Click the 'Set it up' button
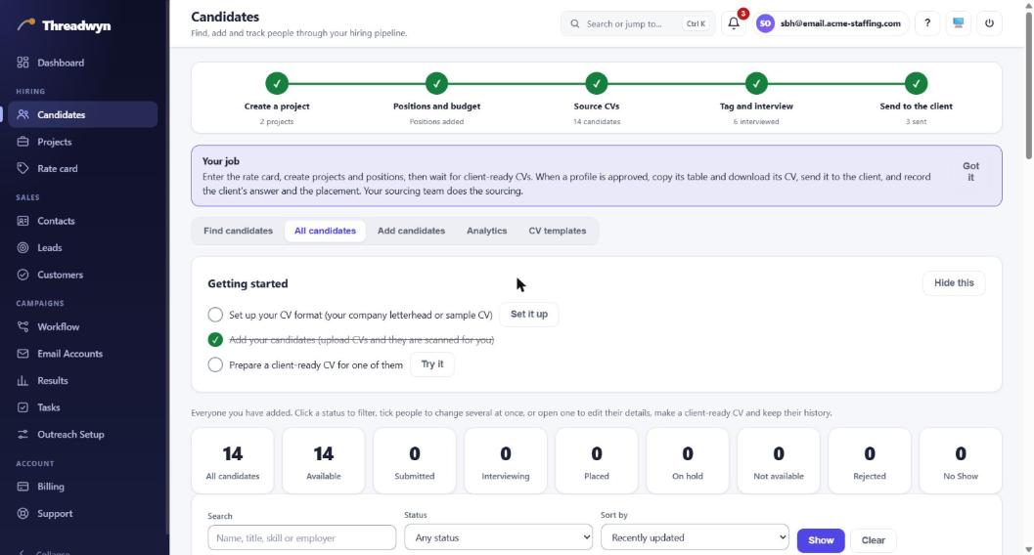The image size is (1034, 555). tap(529, 314)
